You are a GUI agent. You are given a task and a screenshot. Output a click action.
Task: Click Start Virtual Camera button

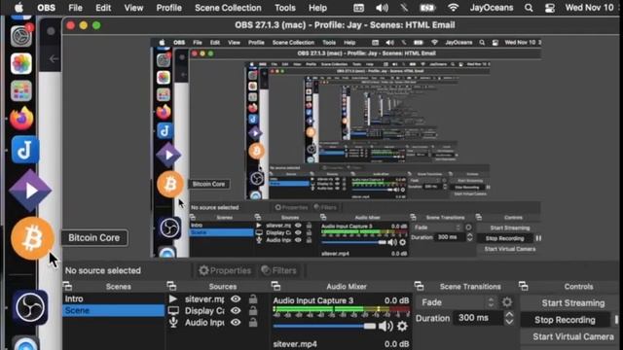573,336
